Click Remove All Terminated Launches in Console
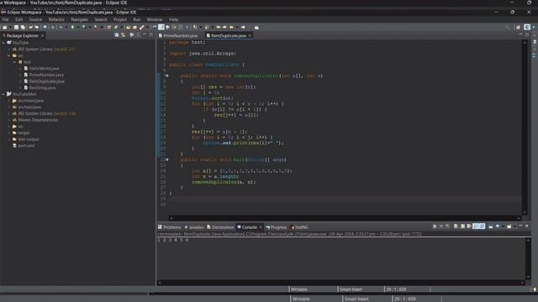The image size is (538, 302). [447, 226]
